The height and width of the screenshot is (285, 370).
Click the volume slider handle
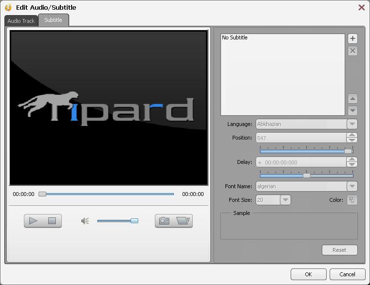(134, 221)
